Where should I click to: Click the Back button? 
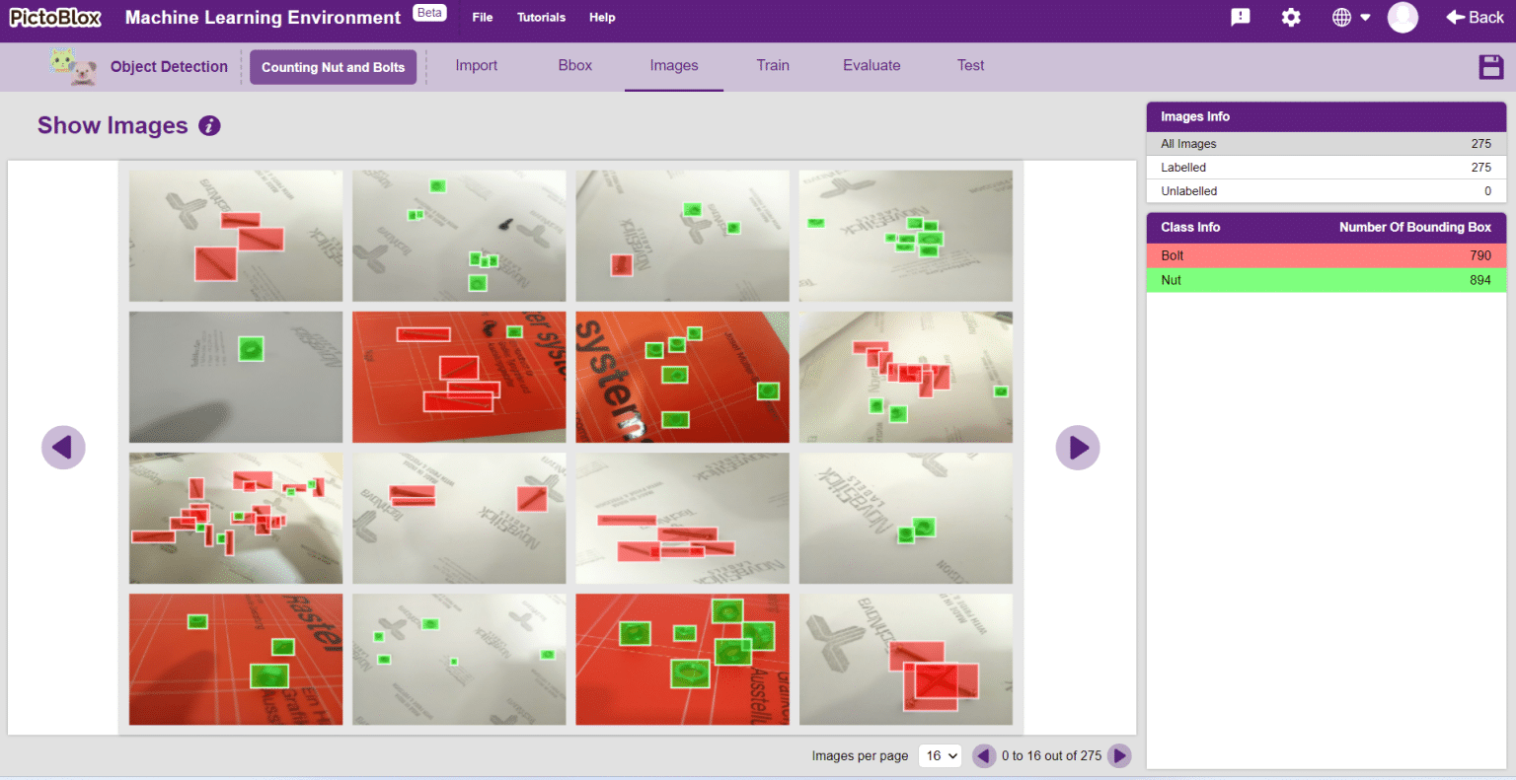[1474, 17]
